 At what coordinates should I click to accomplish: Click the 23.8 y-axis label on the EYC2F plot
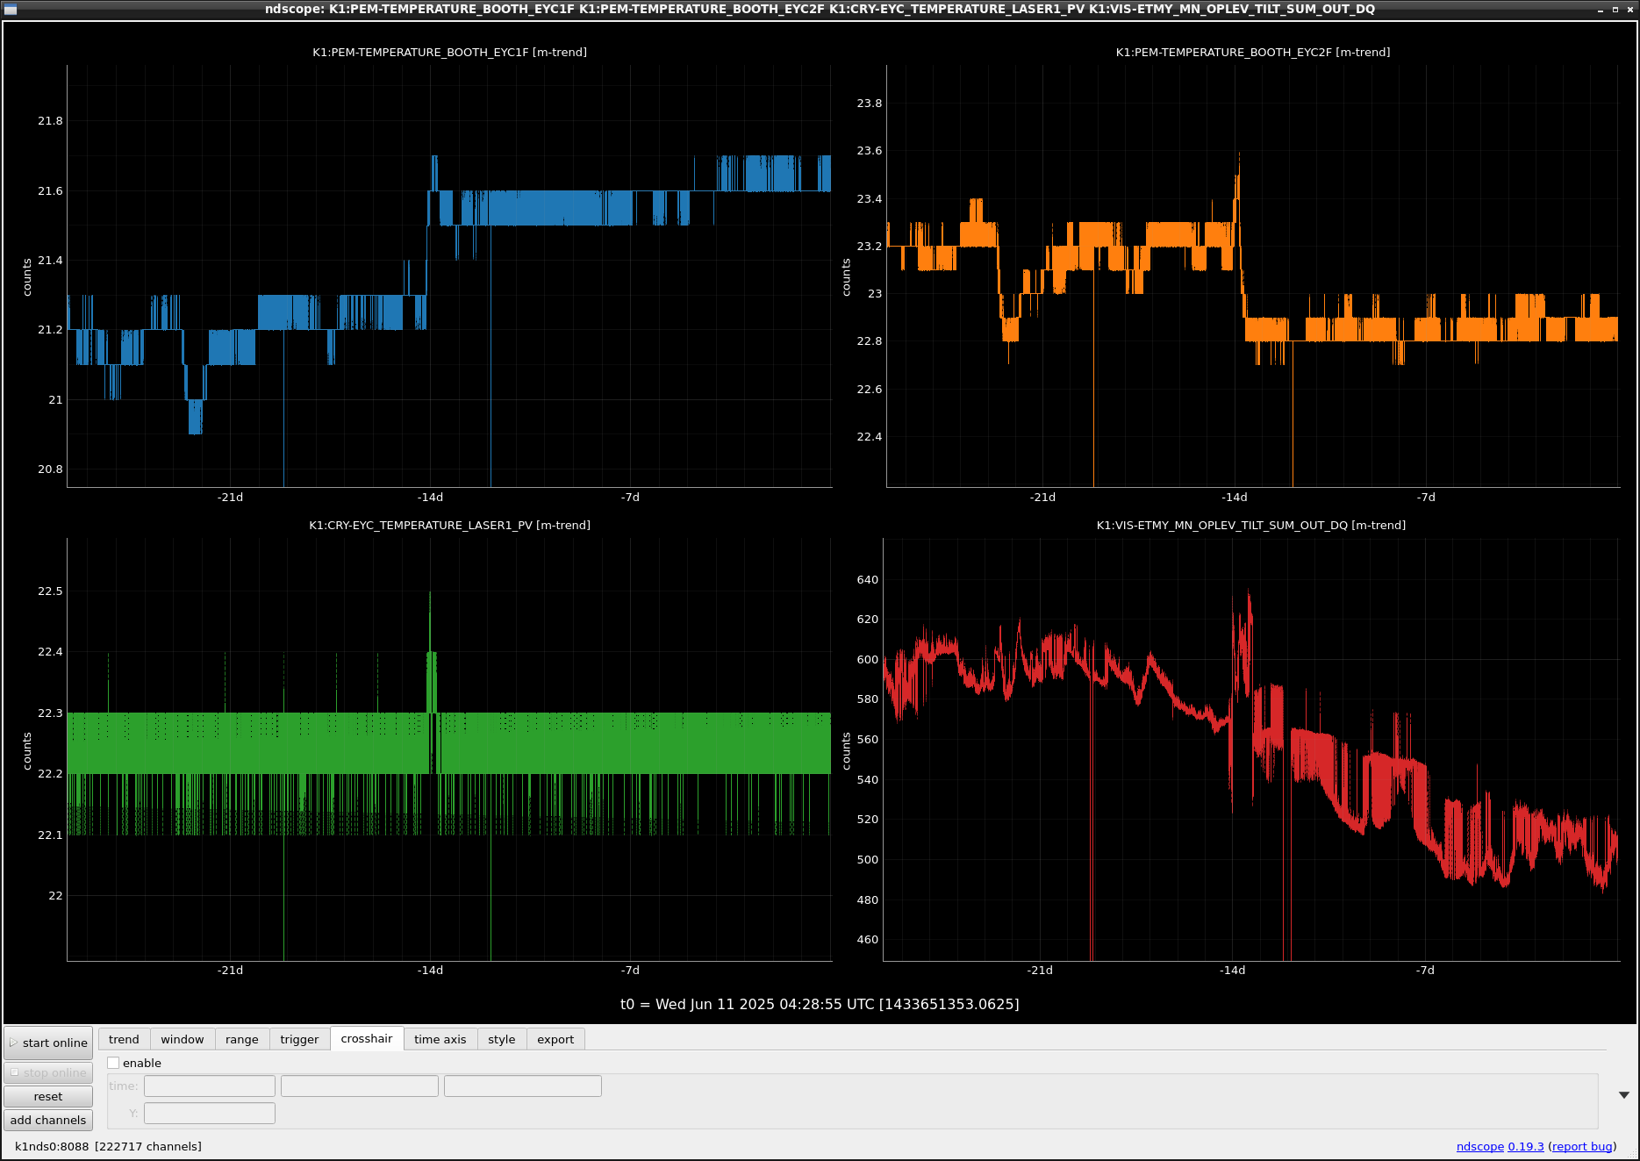pos(870,103)
